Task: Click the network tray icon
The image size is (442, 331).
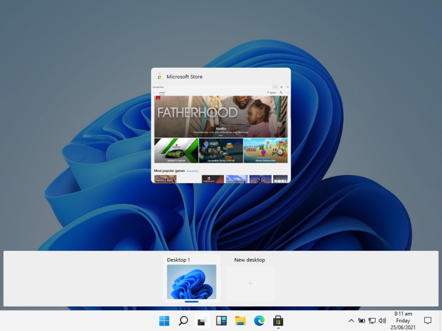Action: [372, 320]
